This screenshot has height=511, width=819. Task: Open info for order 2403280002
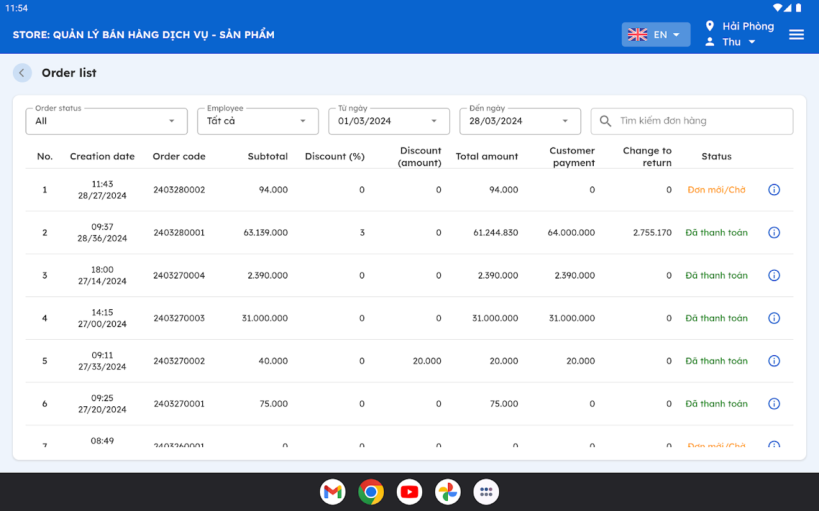click(774, 190)
